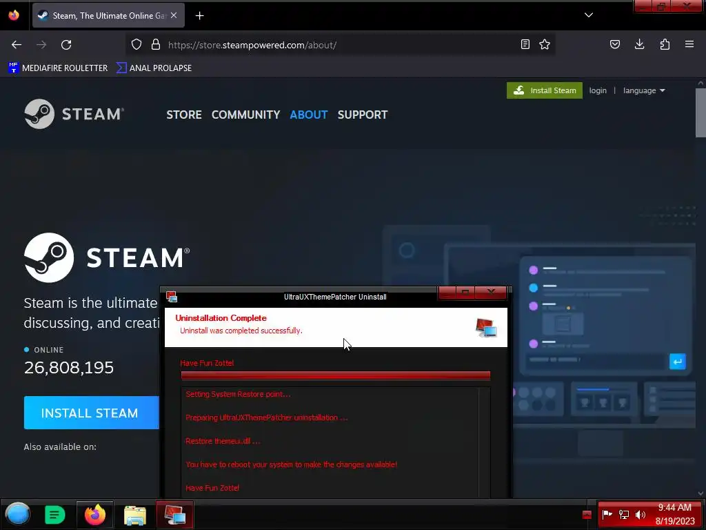Open the MEDIAFIRE ROULETTER bookmark
The height and width of the screenshot is (530, 706).
coord(58,68)
